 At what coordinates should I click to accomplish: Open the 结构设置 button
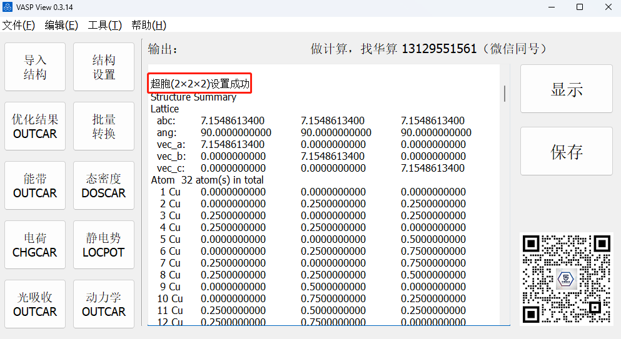pos(104,67)
